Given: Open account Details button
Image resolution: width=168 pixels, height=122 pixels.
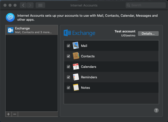Looking at the screenshot, I should [148, 33].
